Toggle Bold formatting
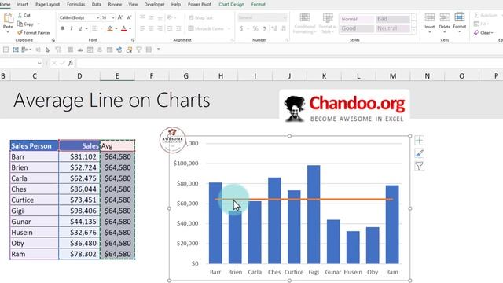This screenshot has height=283, width=503. pyautogui.click(x=63, y=28)
